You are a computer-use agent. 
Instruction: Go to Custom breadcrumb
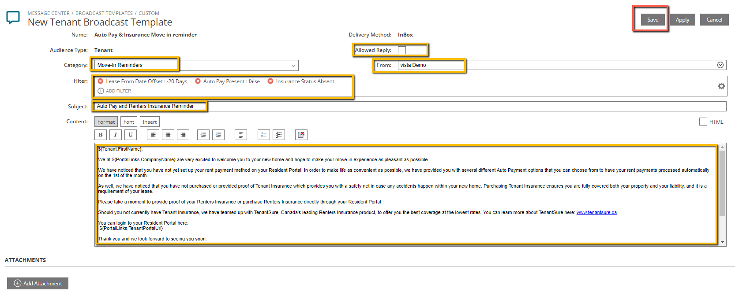tap(149, 13)
